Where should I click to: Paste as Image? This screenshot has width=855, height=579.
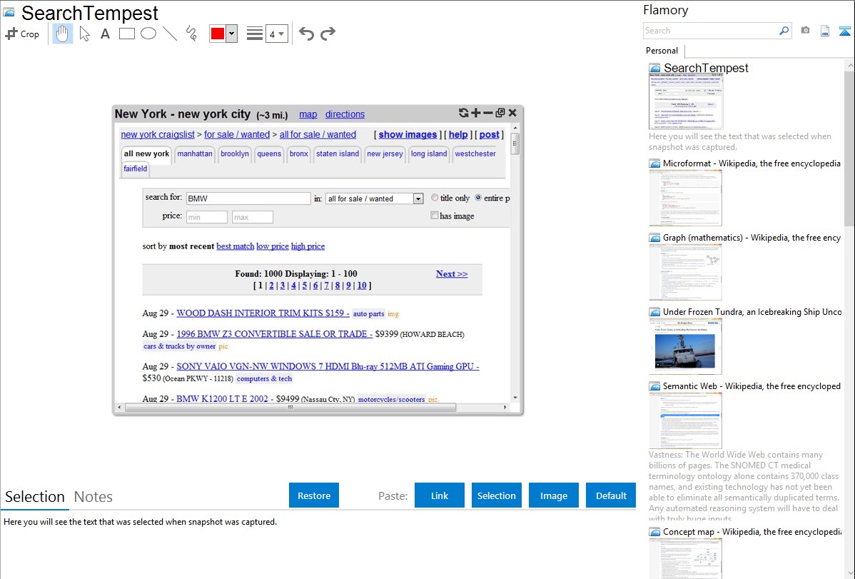point(553,495)
